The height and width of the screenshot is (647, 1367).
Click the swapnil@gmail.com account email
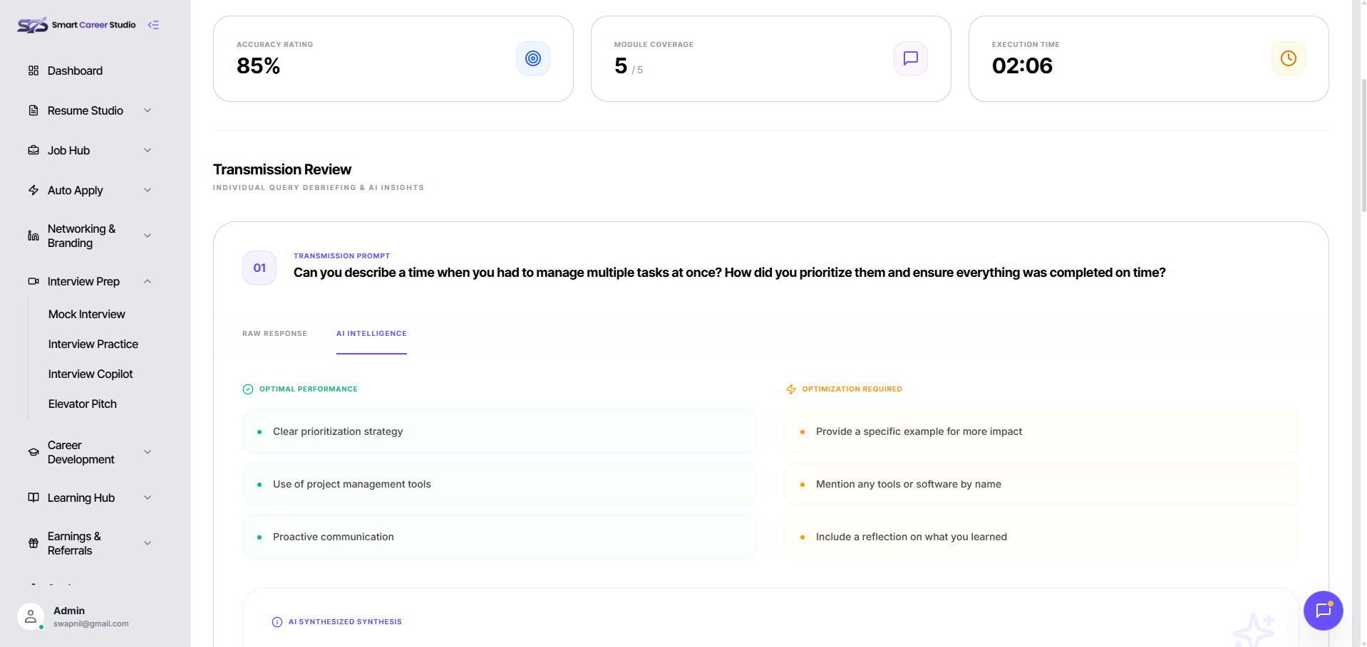(91, 624)
